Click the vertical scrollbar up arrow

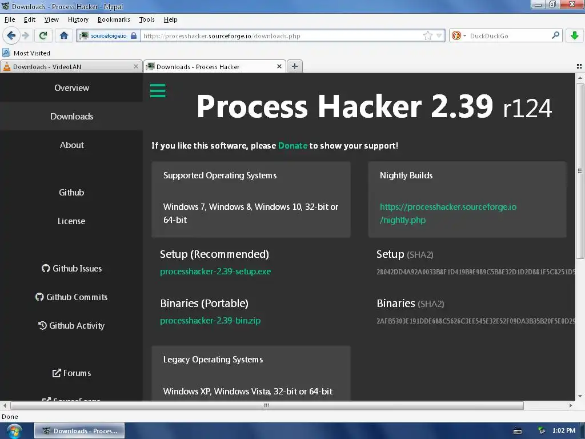point(580,78)
